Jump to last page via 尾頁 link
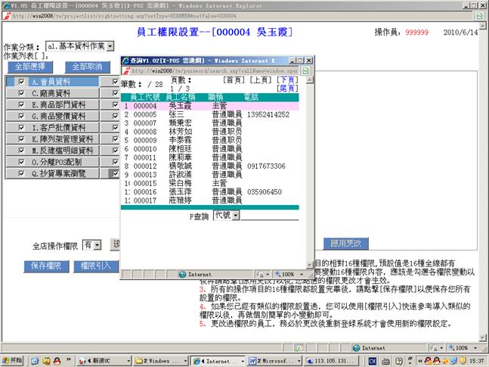 coord(286,89)
